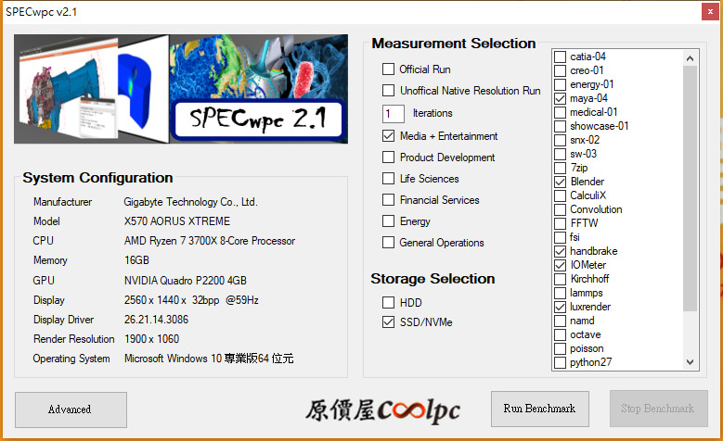
Task: Click the Iterations number field
Action: pyautogui.click(x=394, y=113)
